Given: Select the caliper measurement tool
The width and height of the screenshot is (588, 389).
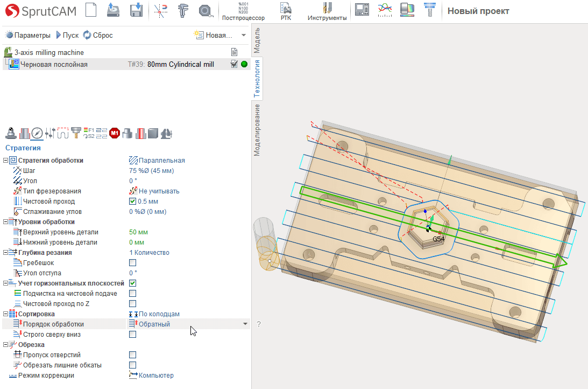Looking at the screenshot, I should [183, 11].
